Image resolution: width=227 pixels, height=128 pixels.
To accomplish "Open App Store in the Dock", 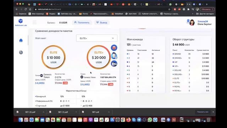I will pos(112,120).
